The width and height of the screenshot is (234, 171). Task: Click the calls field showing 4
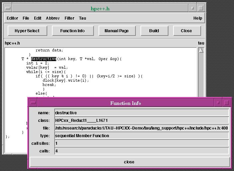[x=141, y=151]
